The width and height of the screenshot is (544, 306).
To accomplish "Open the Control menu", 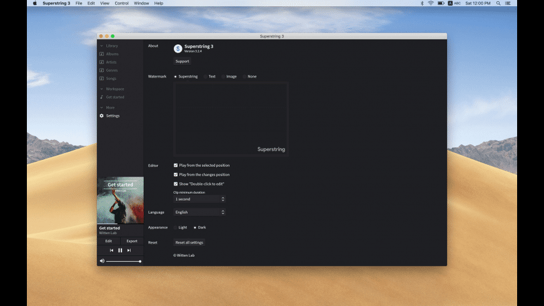I will (121, 3).
